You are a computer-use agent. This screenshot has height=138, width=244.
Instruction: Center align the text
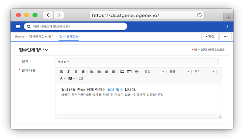(99, 72)
